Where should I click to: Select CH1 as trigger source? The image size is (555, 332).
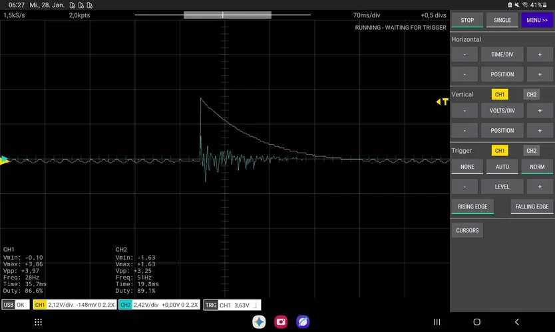[499, 151]
